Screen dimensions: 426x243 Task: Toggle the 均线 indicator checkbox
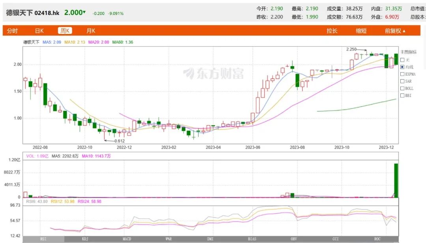click(x=402, y=67)
